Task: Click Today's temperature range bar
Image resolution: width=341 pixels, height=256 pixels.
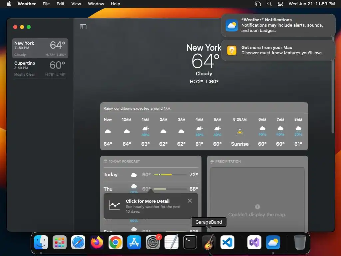Action: [x=170, y=175]
